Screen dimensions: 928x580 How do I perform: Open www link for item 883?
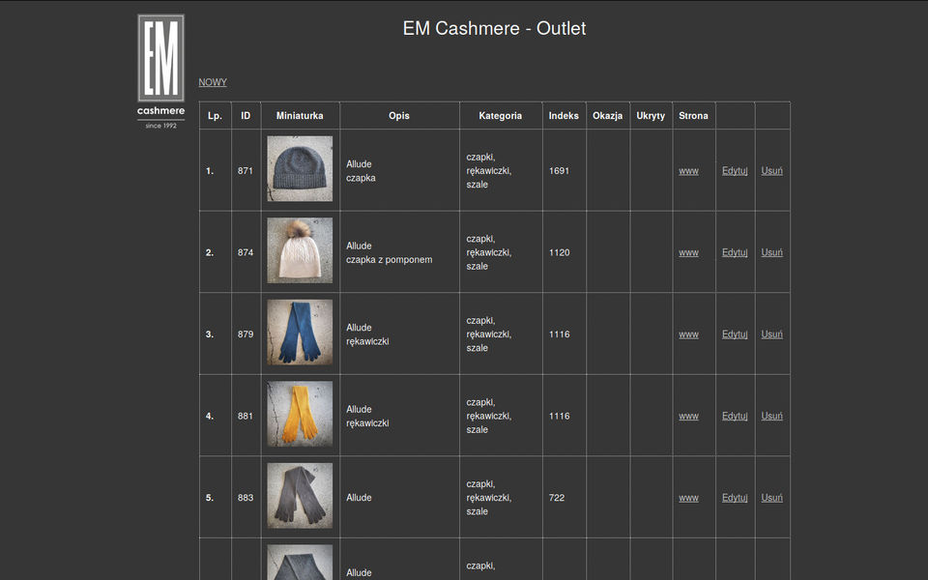688,498
